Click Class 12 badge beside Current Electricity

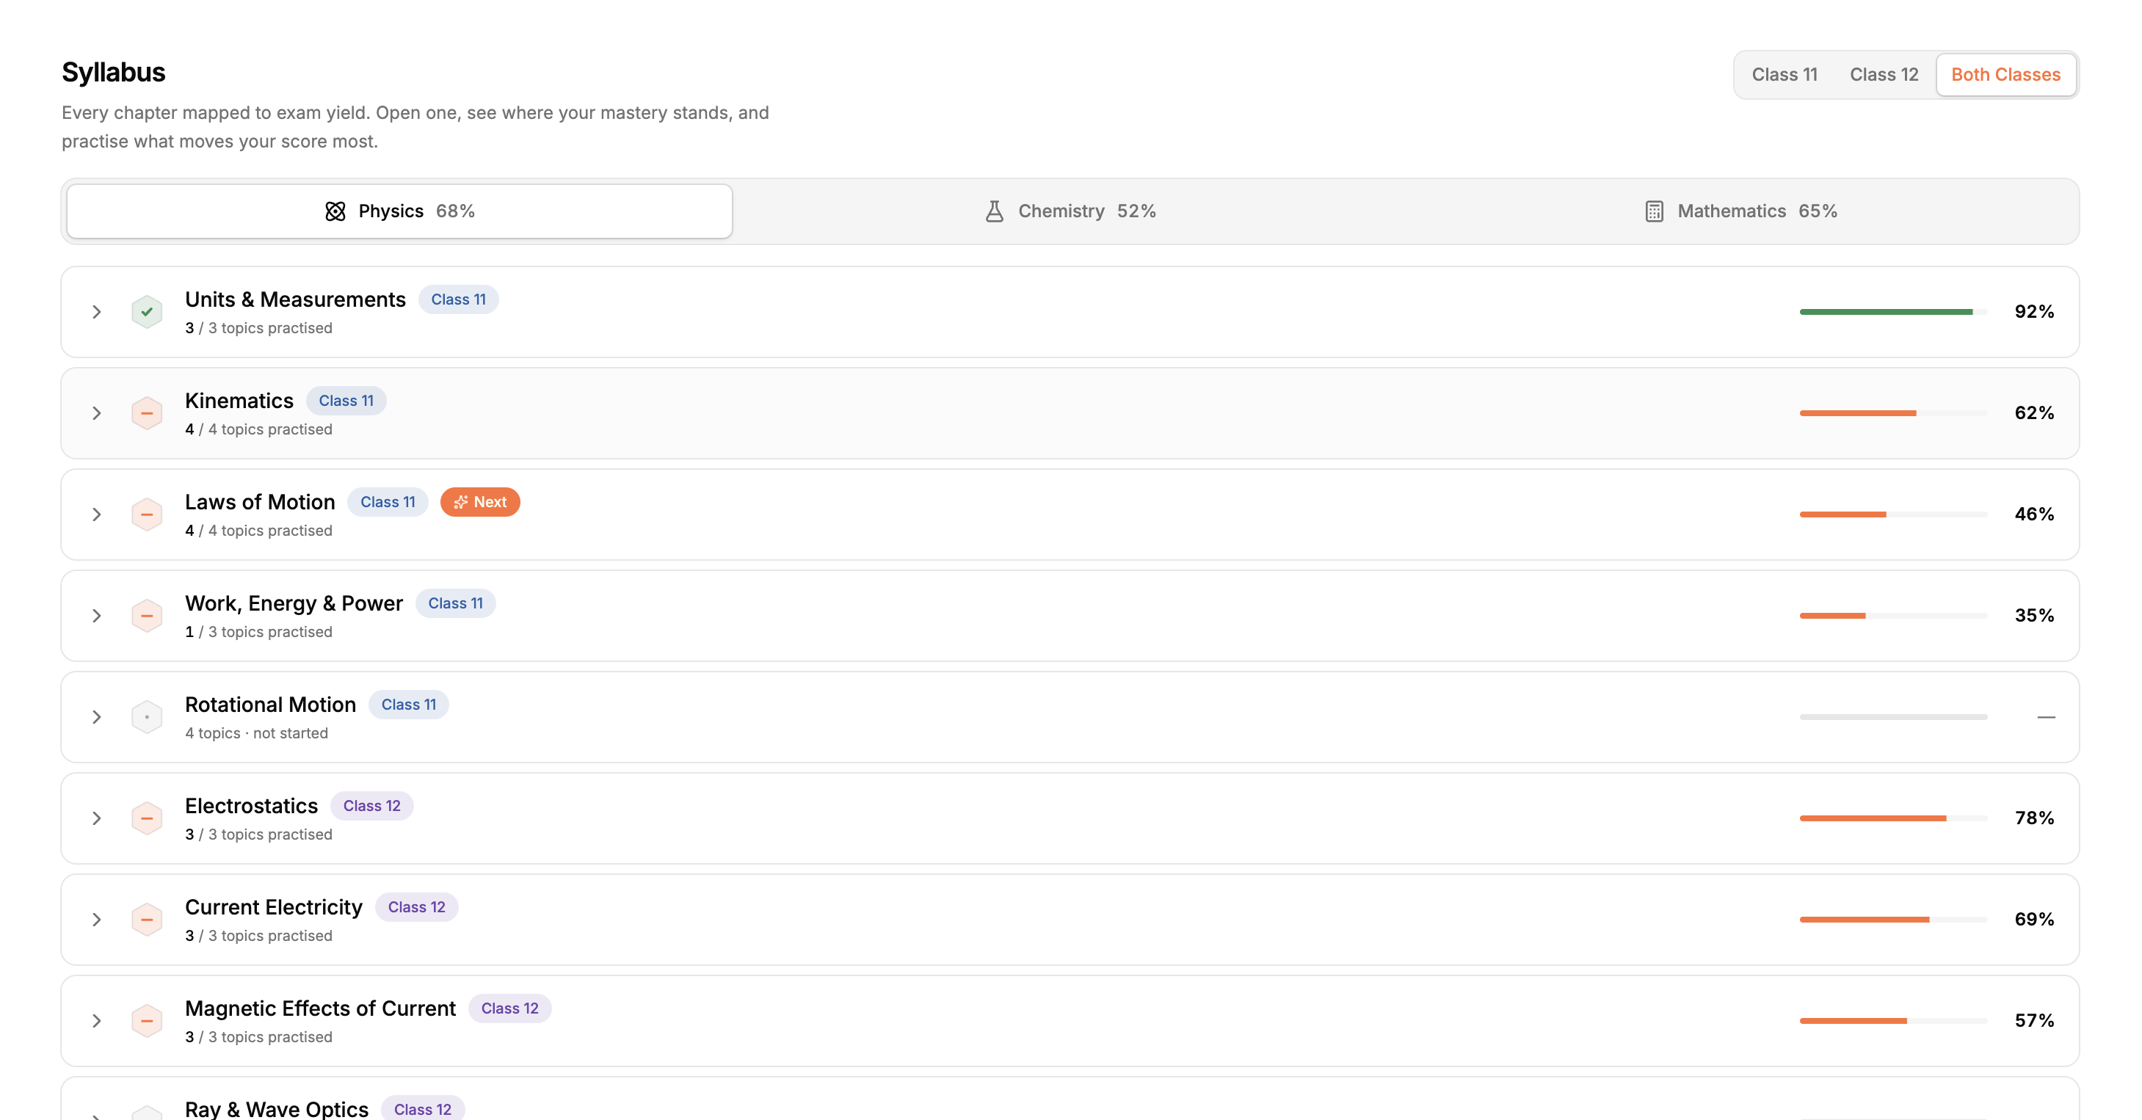(417, 907)
